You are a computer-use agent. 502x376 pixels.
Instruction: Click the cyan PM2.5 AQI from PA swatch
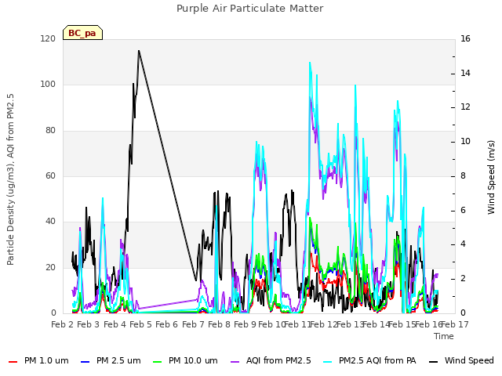328,362
